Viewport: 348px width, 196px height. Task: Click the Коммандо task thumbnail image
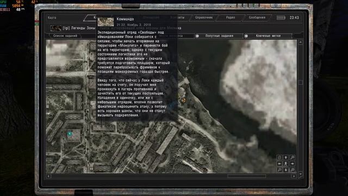click(105, 22)
